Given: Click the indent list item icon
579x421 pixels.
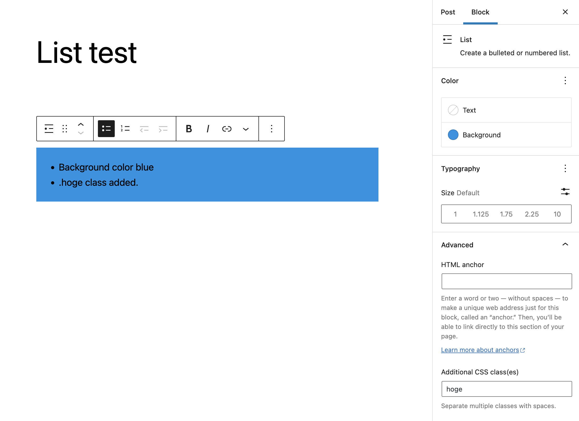Looking at the screenshot, I should (163, 129).
